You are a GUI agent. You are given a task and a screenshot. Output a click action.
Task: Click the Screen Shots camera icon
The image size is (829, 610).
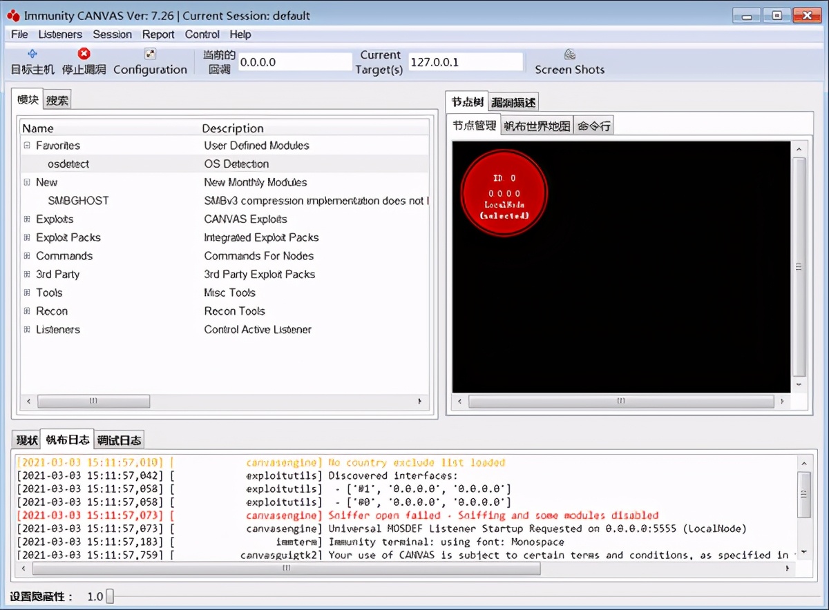pos(569,55)
